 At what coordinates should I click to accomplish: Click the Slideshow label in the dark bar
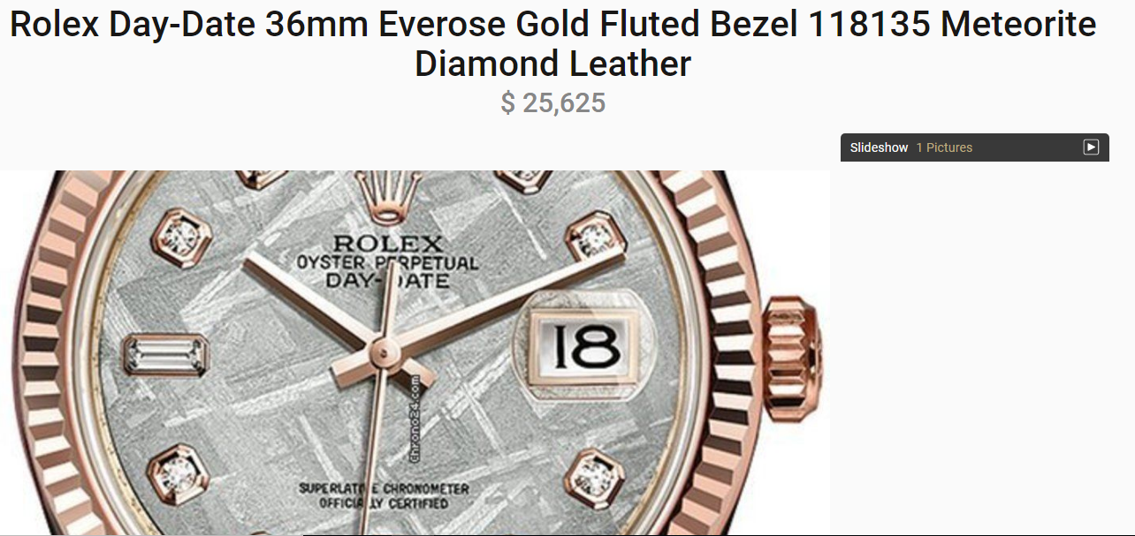(879, 147)
